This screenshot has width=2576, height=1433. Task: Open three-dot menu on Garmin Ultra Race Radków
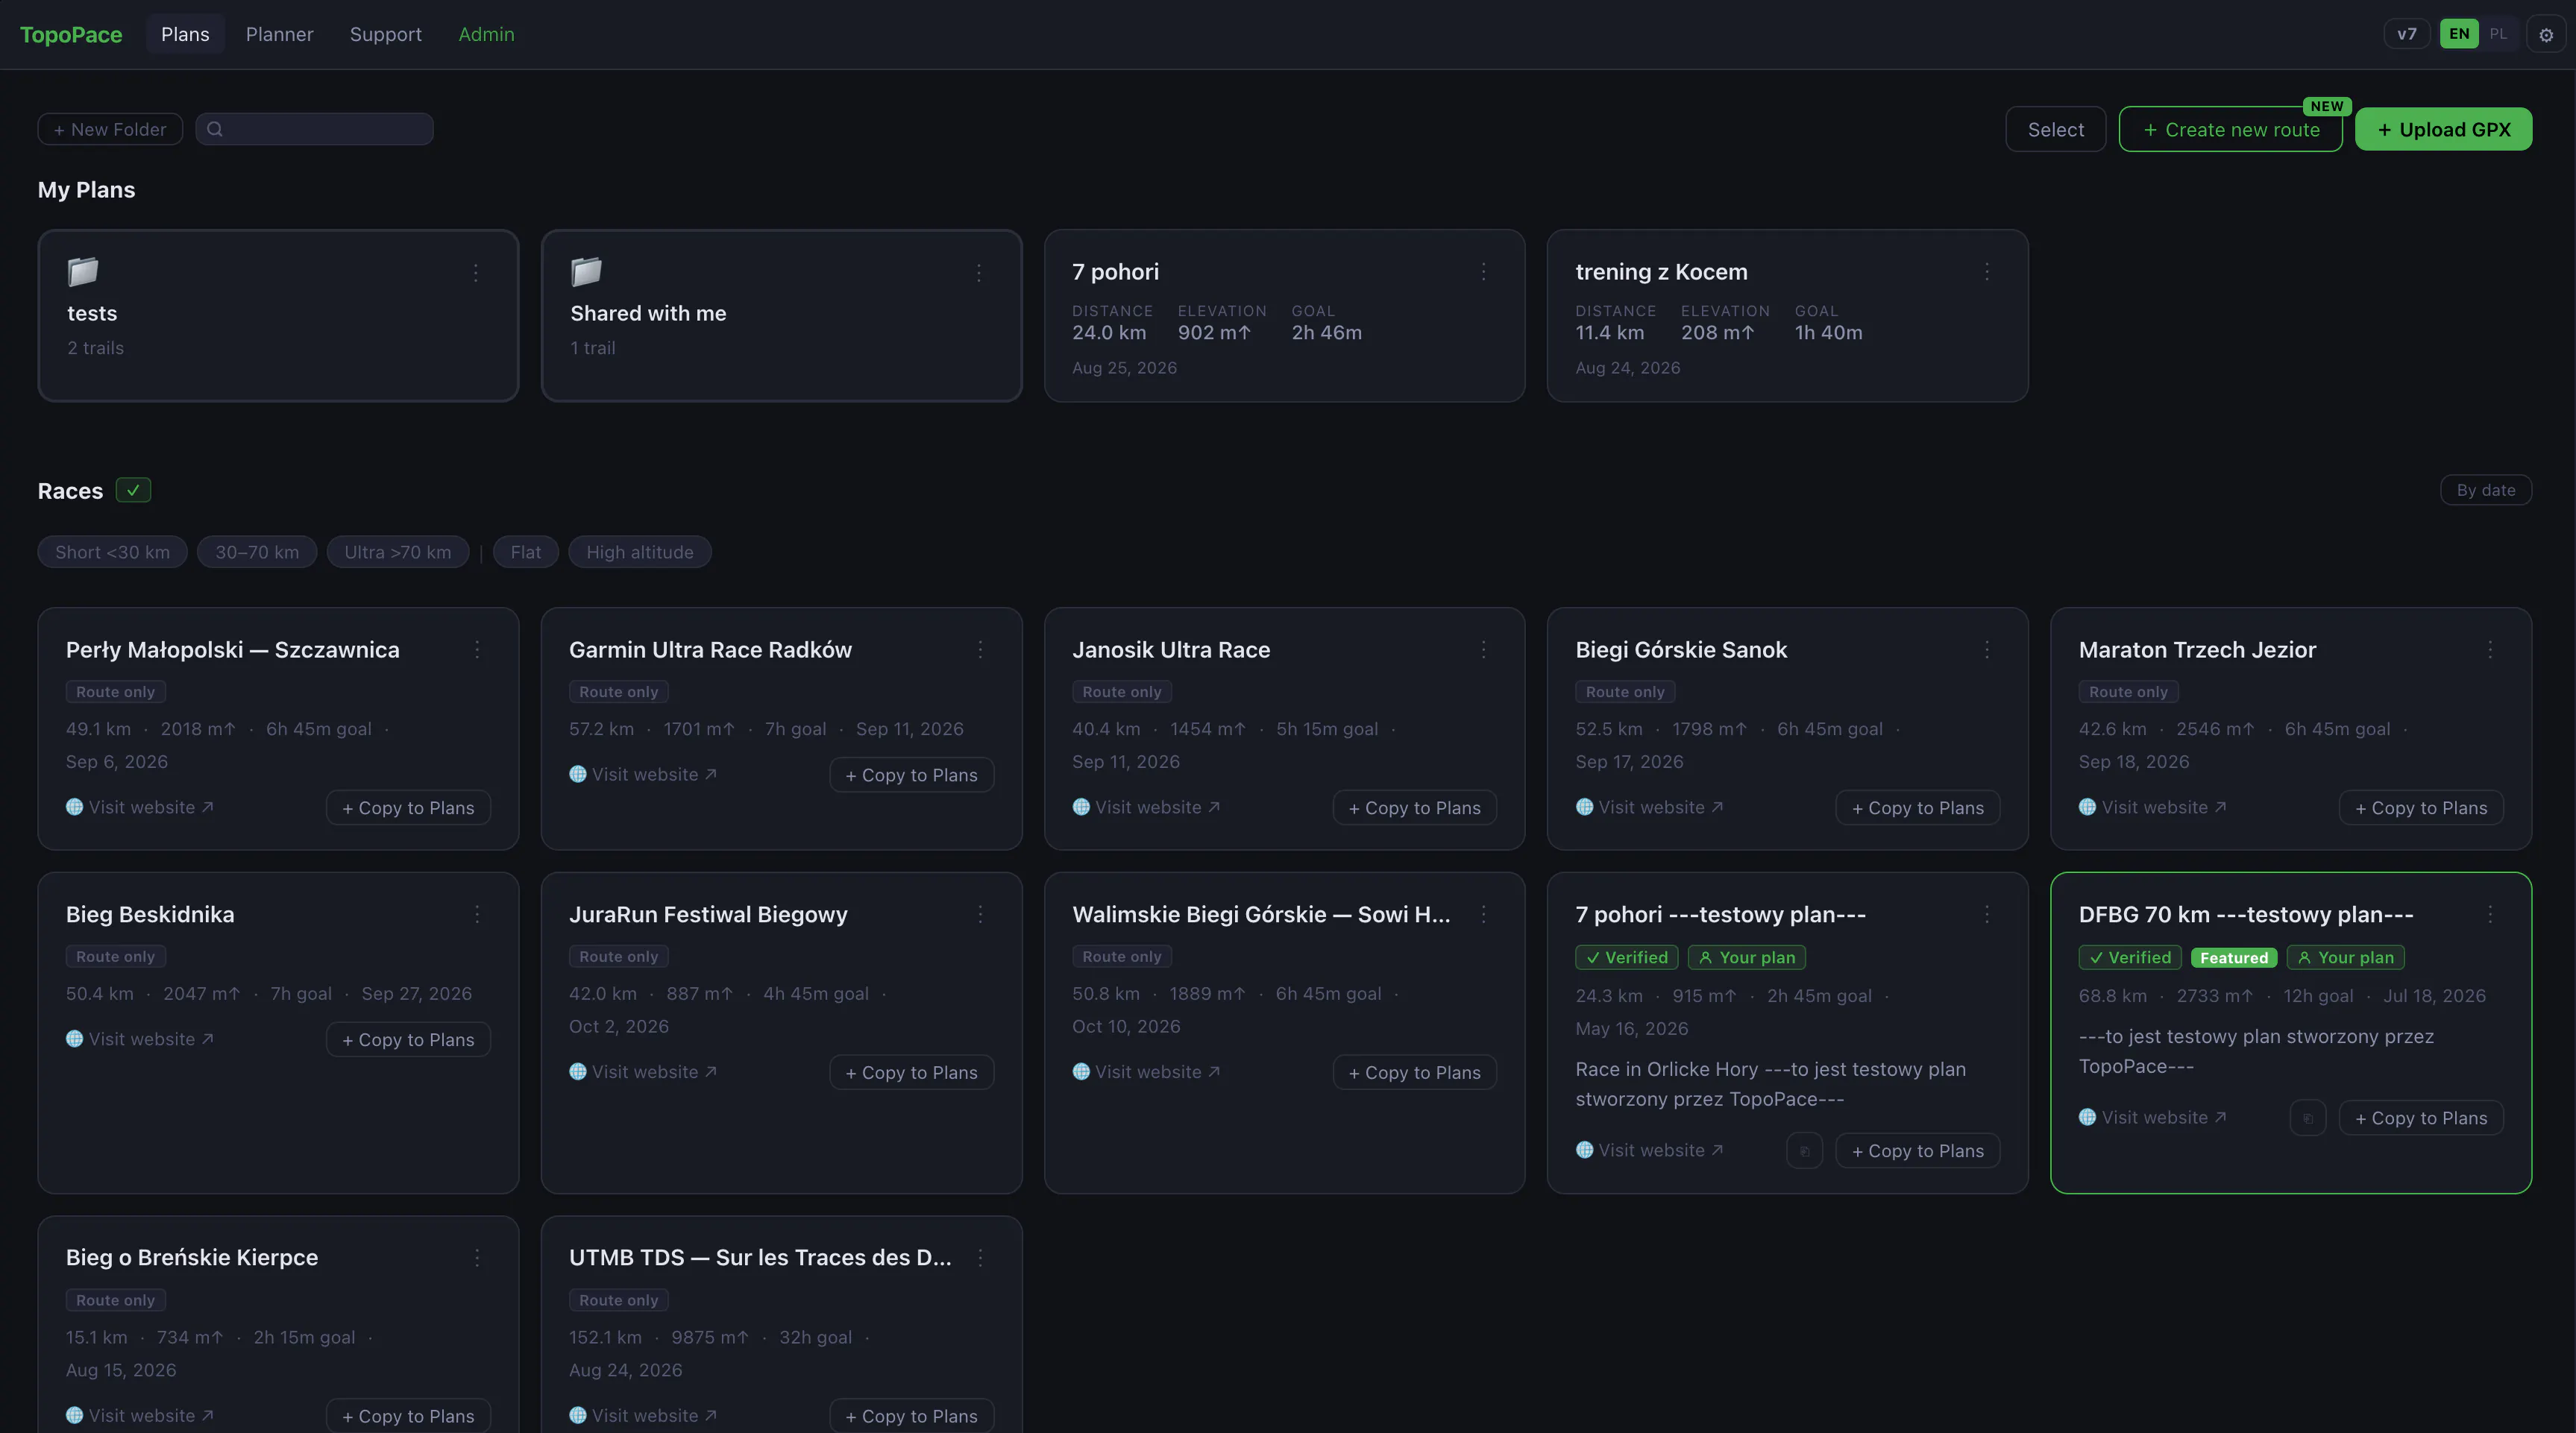(x=980, y=649)
